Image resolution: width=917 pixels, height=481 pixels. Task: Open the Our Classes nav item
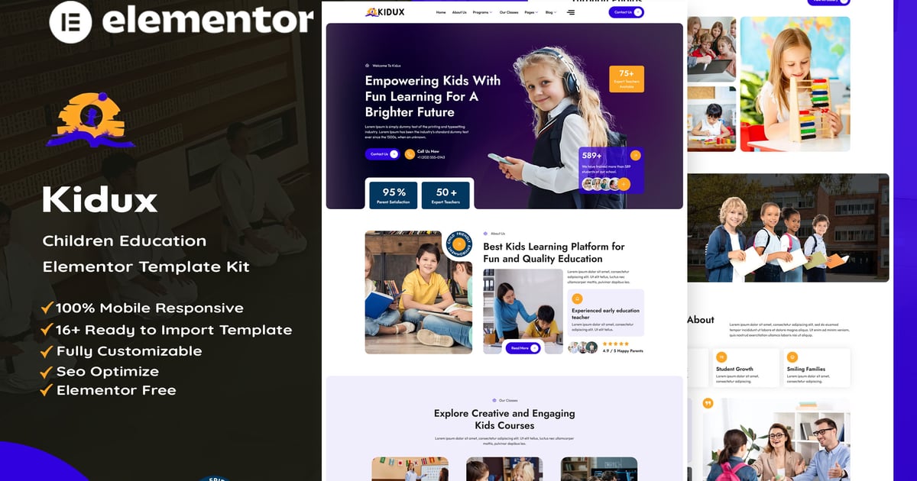508,12
